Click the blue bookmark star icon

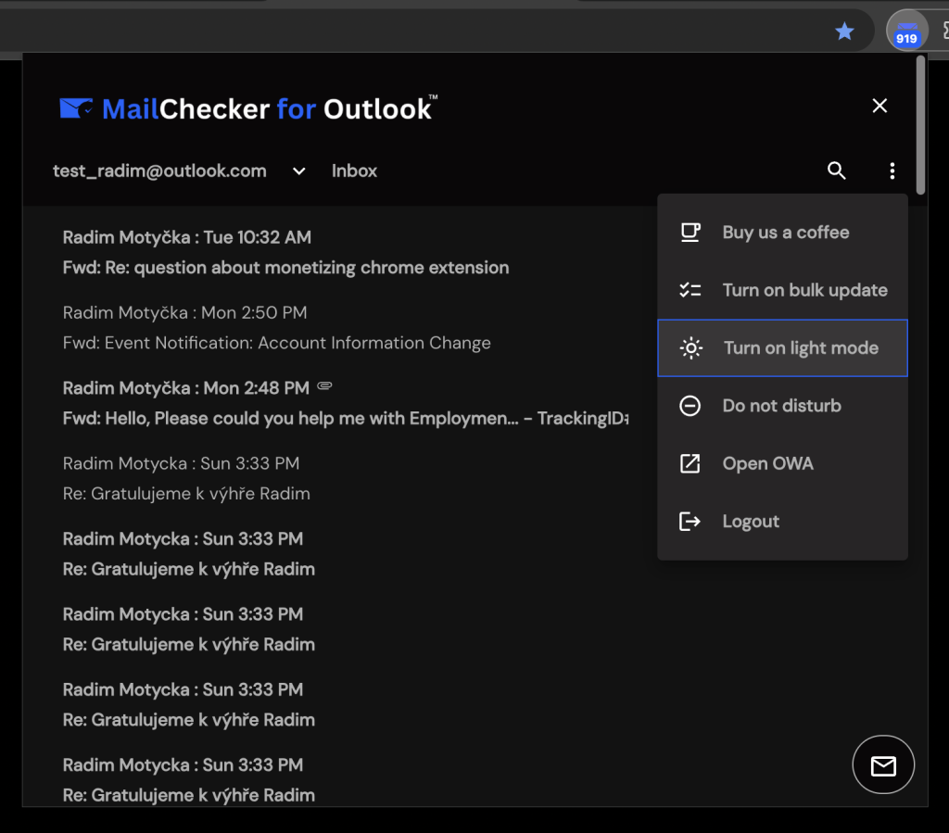point(844,31)
